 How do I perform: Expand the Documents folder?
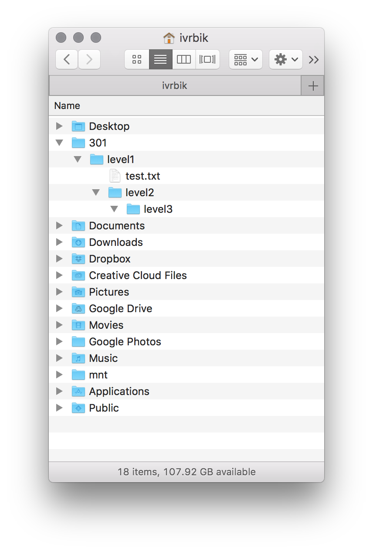[60, 225]
